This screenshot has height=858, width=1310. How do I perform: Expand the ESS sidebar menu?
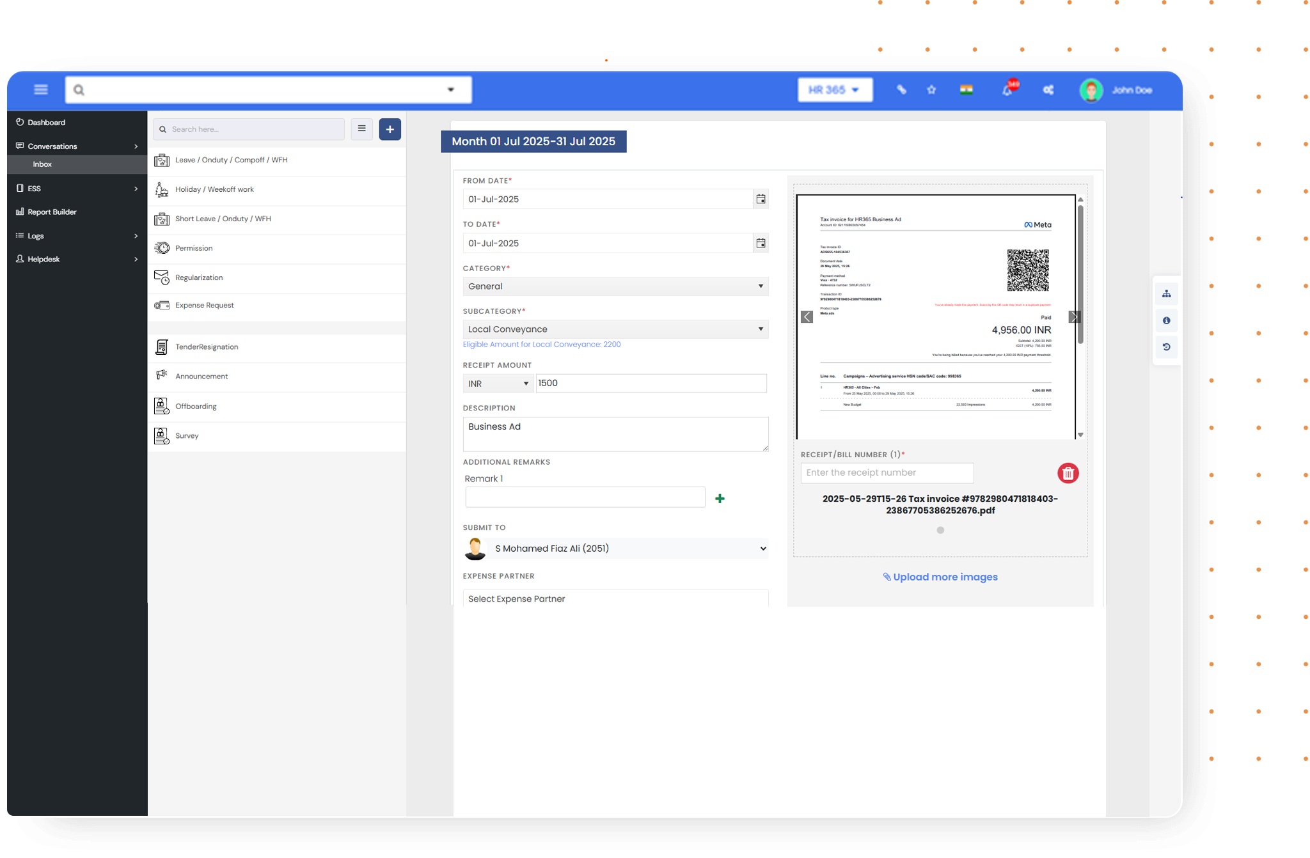pyautogui.click(x=77, y=189)
